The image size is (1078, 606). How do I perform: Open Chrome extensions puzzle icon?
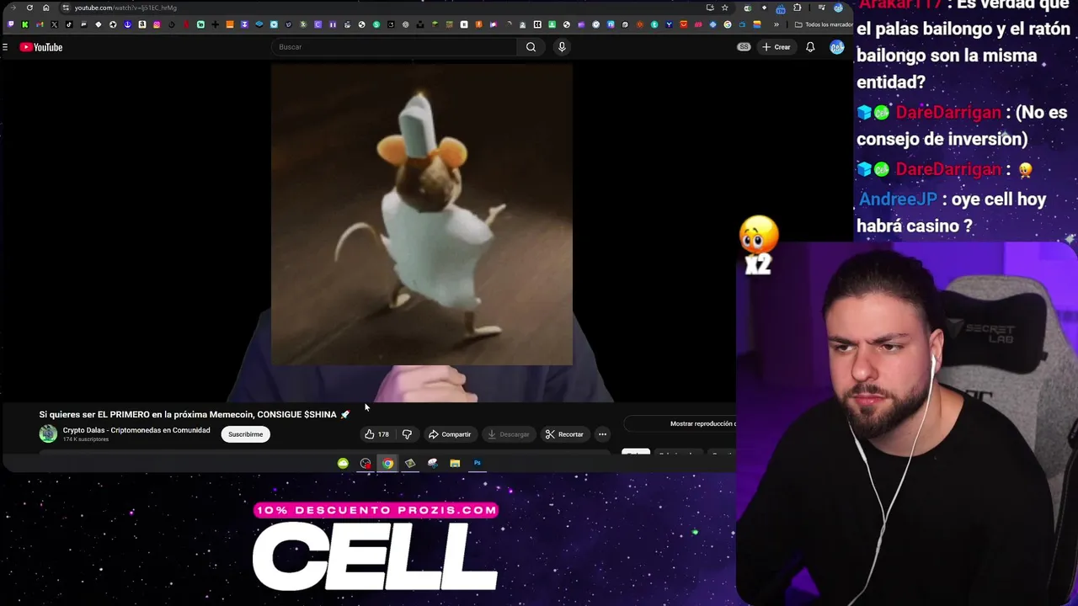pos(797,8)
